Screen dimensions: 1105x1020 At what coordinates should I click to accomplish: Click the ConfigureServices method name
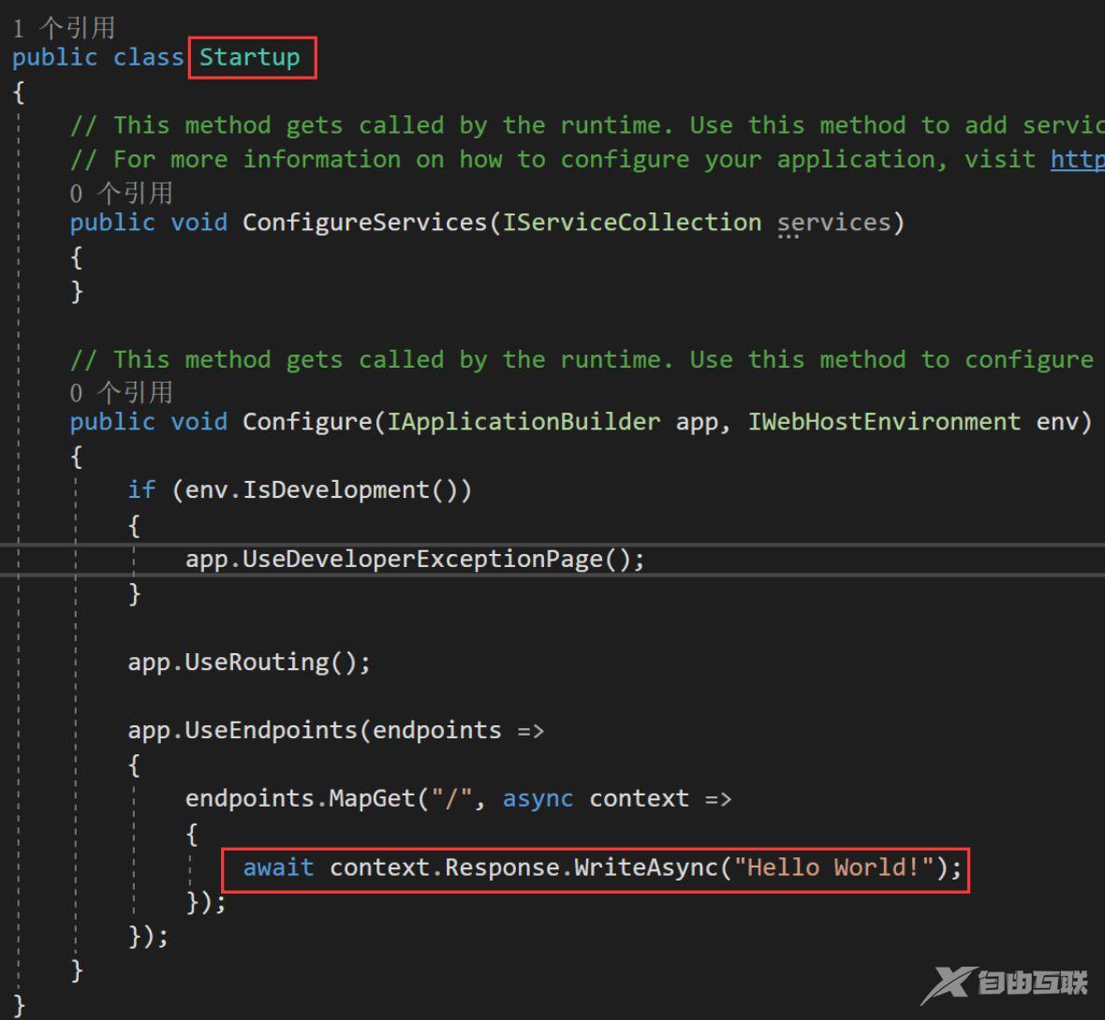[365, 223]
